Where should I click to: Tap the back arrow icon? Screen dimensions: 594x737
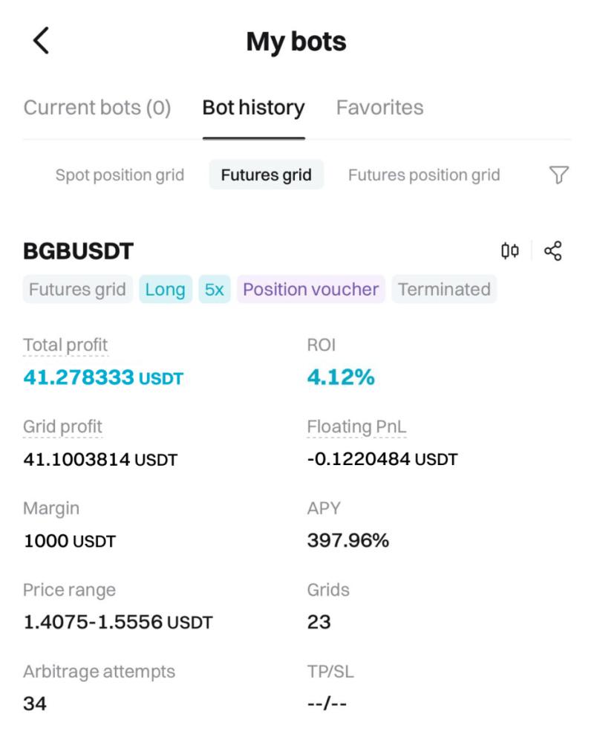pyautogui.click(x=42, y=40)
